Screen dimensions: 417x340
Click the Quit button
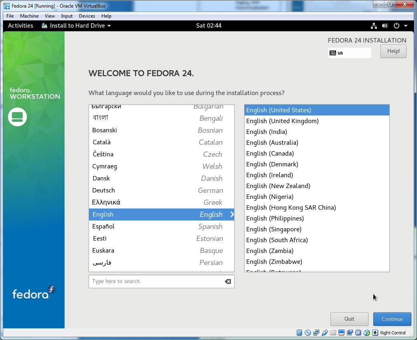pyautogui.click(x=349, y=319)
